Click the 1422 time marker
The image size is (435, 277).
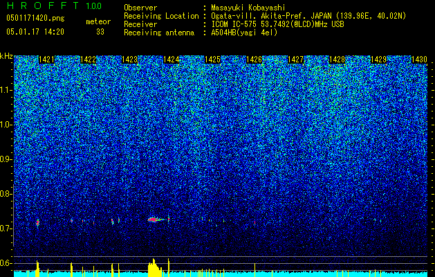click(88, 60)
